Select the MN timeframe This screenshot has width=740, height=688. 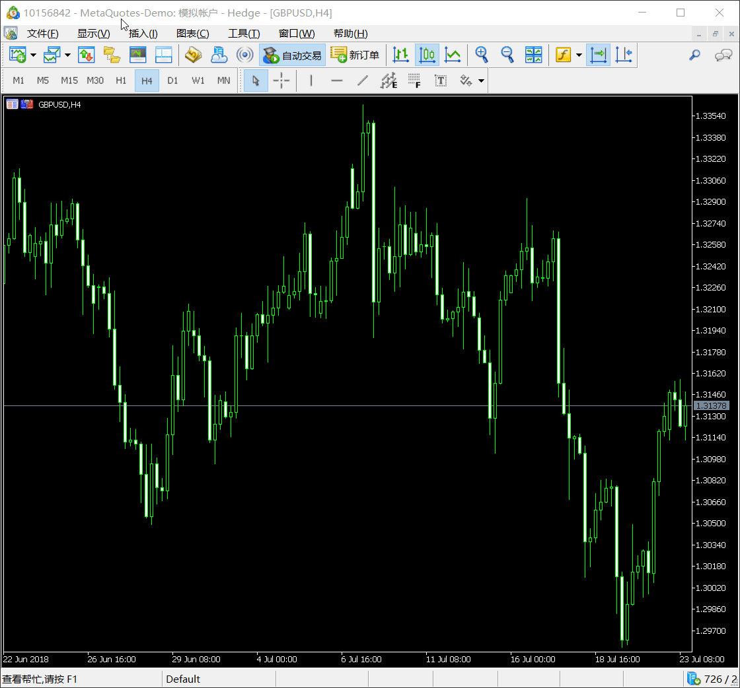(x=224, y=81)
